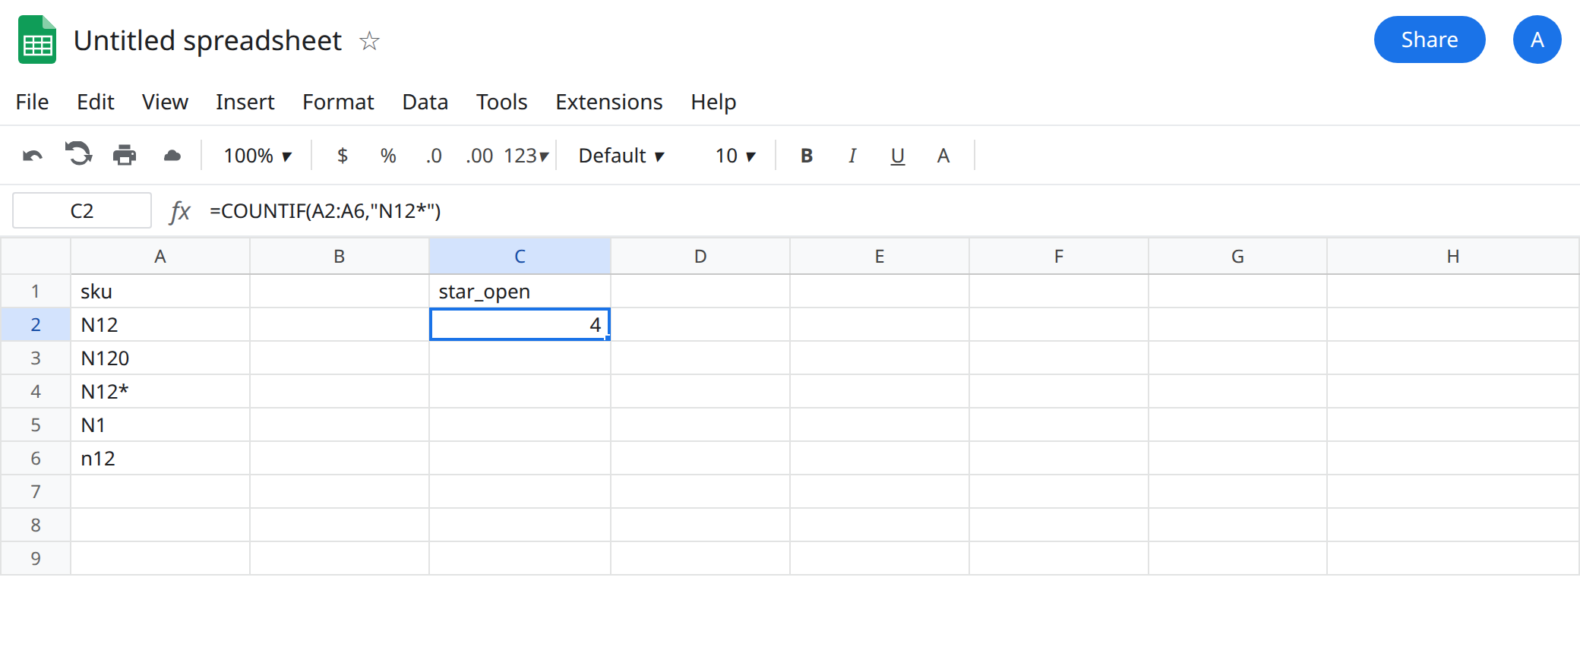Open the Data menu
The image size is (1580, 653).
[425, 102]
